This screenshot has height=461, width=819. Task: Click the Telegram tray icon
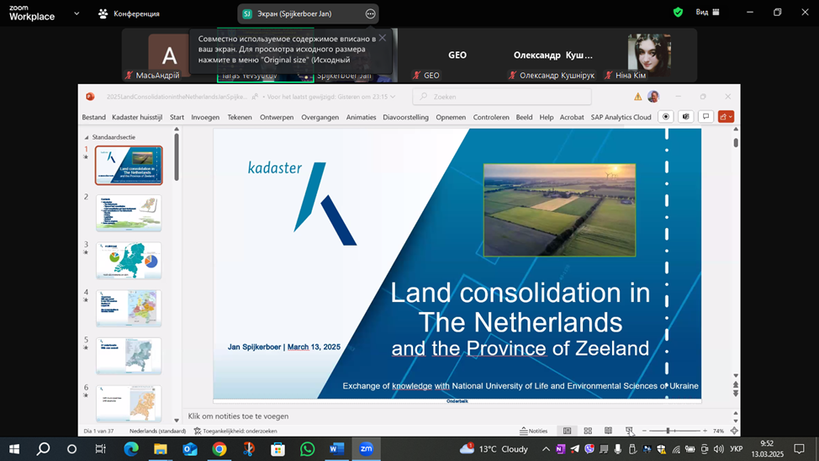574,449
